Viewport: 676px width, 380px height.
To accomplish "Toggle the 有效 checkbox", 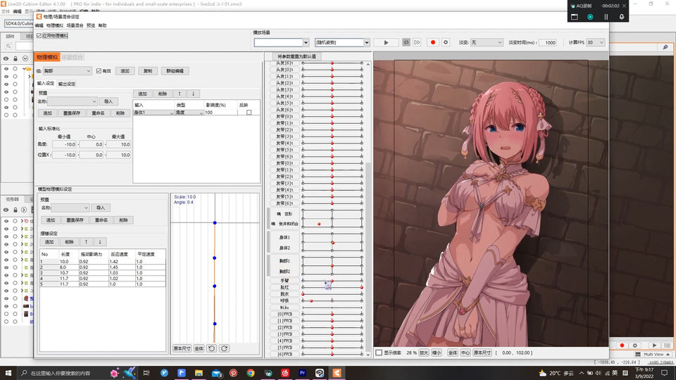I will [99, 71].
